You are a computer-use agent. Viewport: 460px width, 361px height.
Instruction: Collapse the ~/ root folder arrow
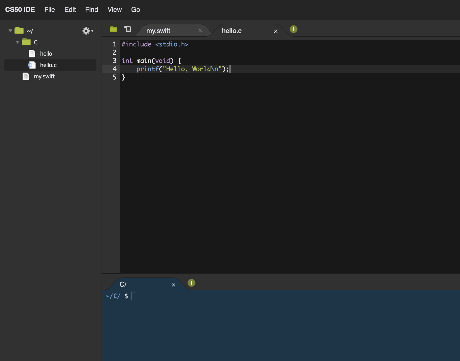[x=10, y=31]
